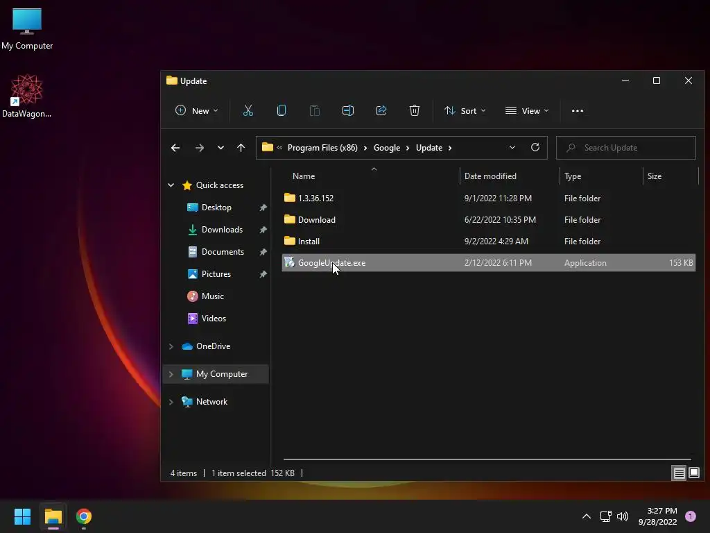710x533 pixels.
Task: Open recent locations dropdown chevron
Action: 220,148
